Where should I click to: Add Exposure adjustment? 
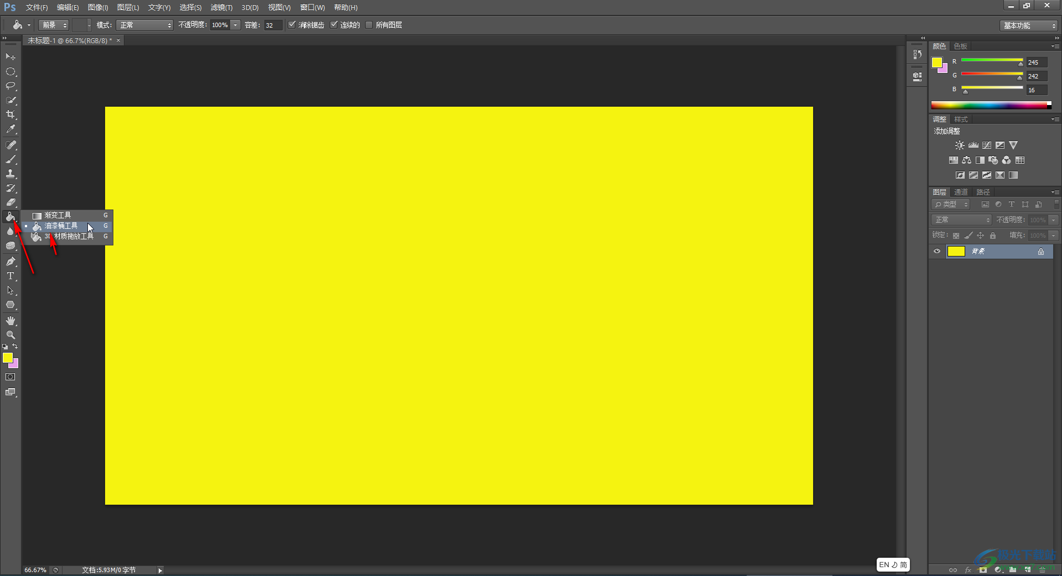pyautogui.click(x=1000, y=145)
